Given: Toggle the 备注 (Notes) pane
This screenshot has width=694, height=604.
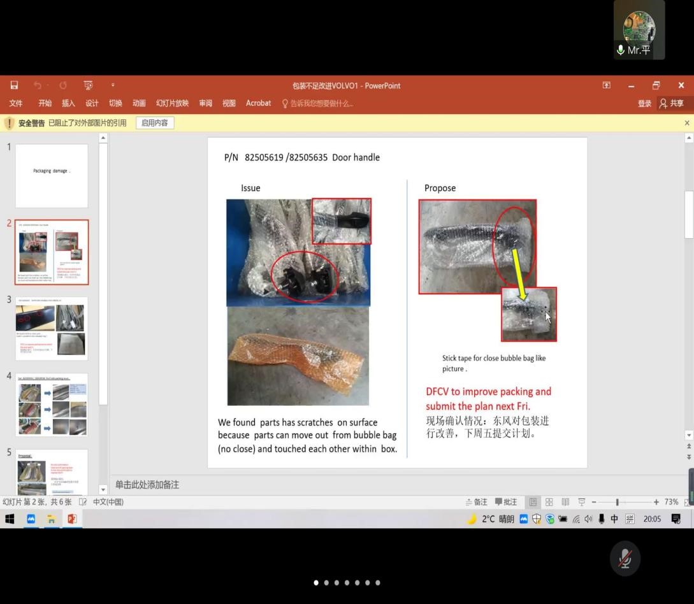Looking at the screenshot, I should coord(476,502).
